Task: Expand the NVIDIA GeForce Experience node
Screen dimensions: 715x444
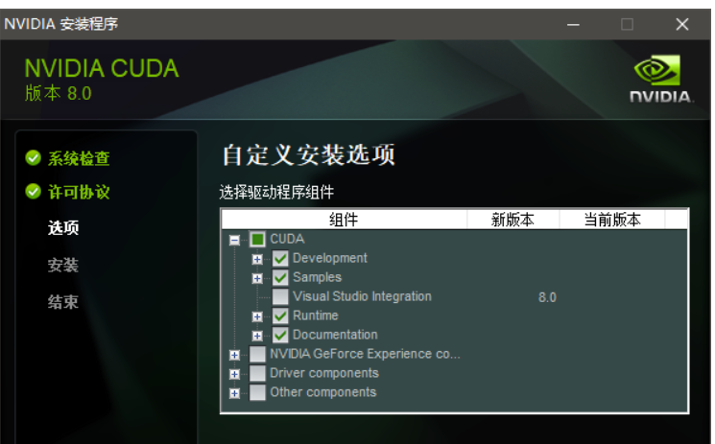Action: (x=234, y=355)
